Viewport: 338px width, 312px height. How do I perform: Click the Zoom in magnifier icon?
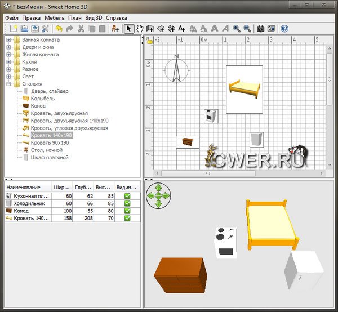click(236, 28)
